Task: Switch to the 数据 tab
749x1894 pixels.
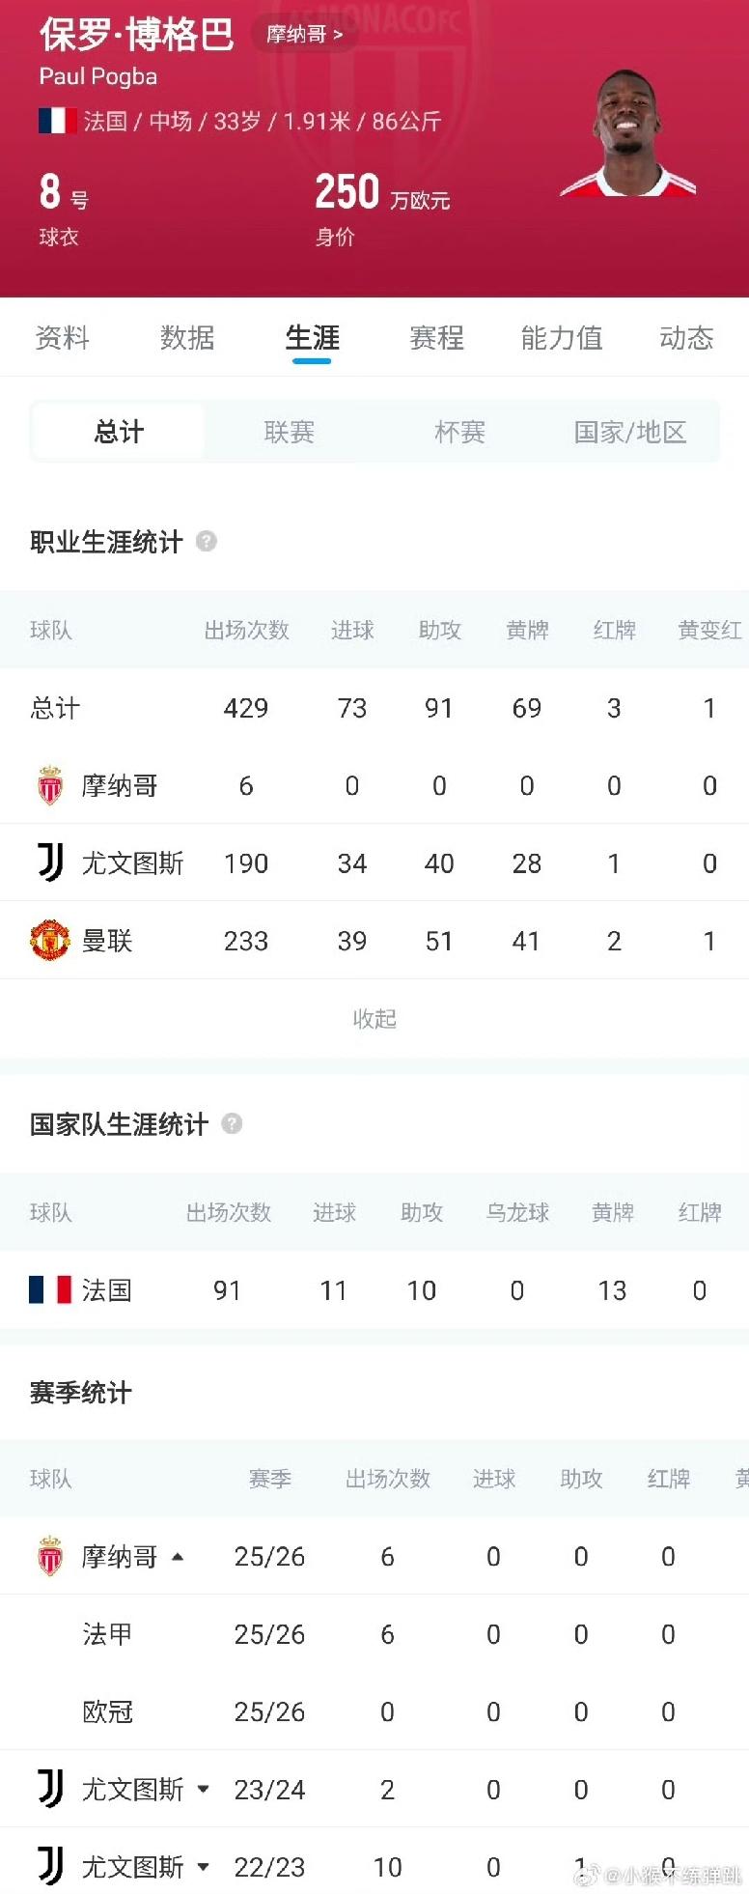Action: point(187,337)
